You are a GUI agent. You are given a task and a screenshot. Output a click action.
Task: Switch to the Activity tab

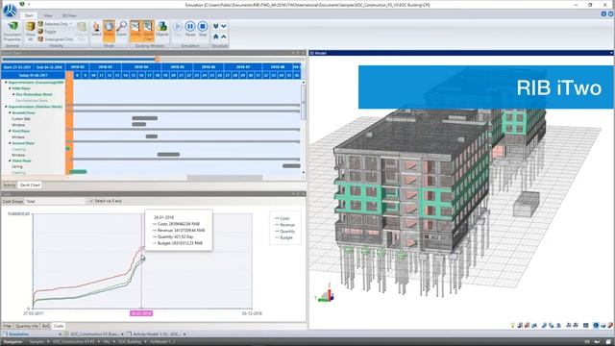(10, 185)
